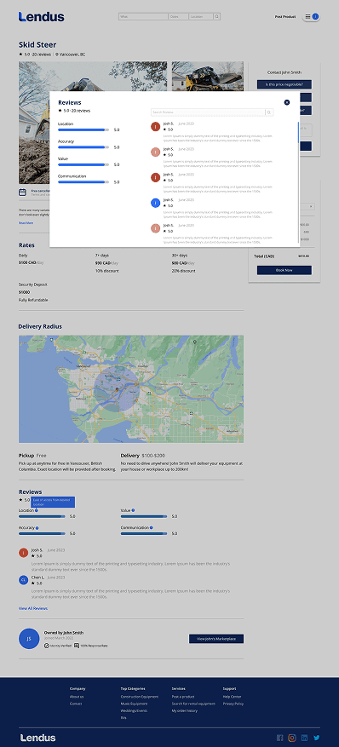Click the 'Owned by John Smith' text
The image size is (339, 747).
coord(64,633)
